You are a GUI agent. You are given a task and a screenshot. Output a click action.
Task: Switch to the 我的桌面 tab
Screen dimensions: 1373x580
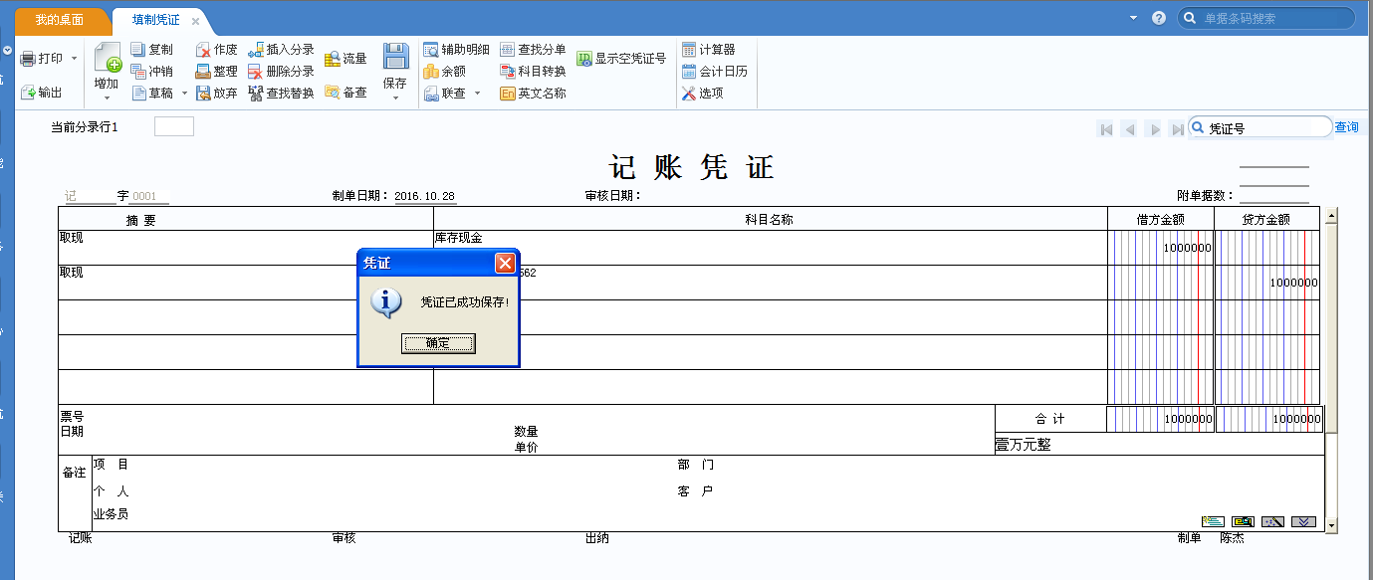(x=59, y=18)
